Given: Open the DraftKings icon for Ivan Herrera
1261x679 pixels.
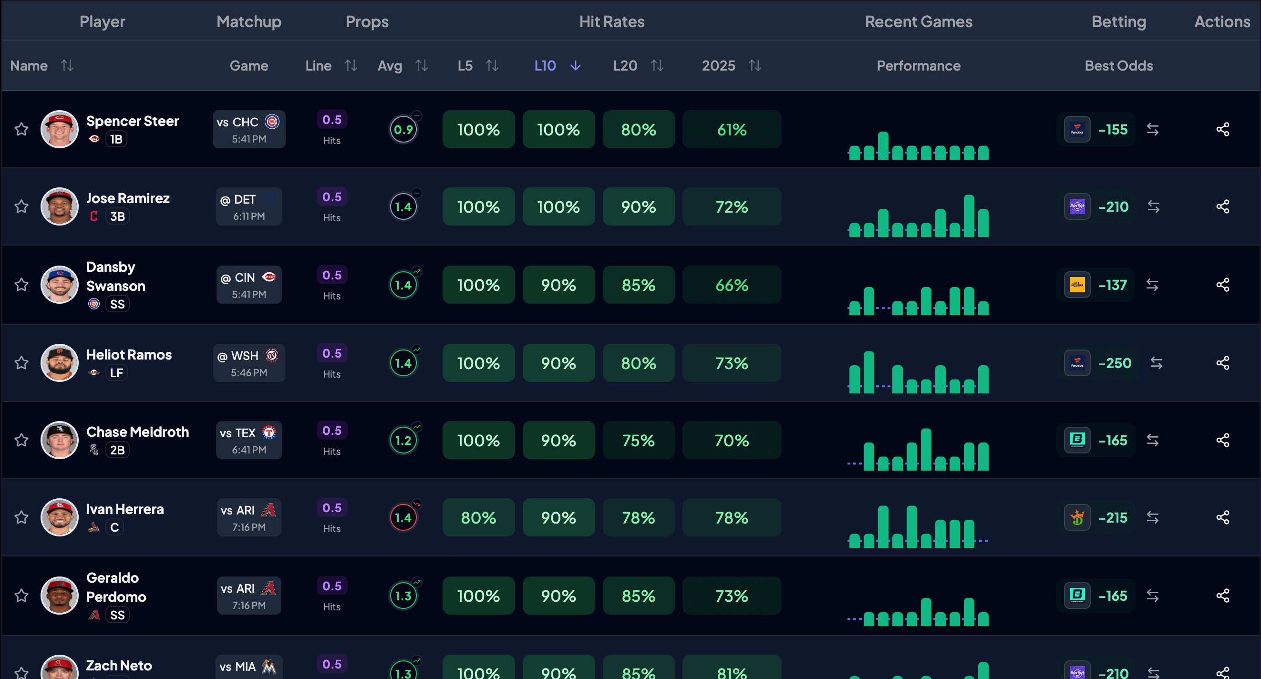Looking at the screenshot, I should [1077, 517].
